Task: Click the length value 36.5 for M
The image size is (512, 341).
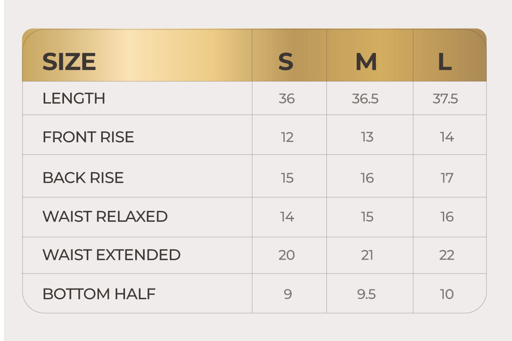Action: [365, 99]
